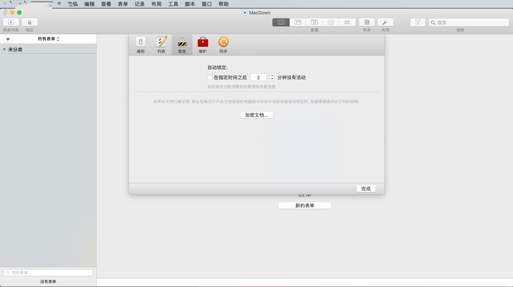Click the minutes stepper arrows

pyautogui.click(x=272, y=77)
